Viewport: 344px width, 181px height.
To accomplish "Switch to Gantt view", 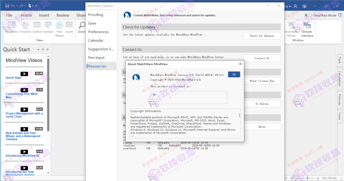I will click(69, 27).
